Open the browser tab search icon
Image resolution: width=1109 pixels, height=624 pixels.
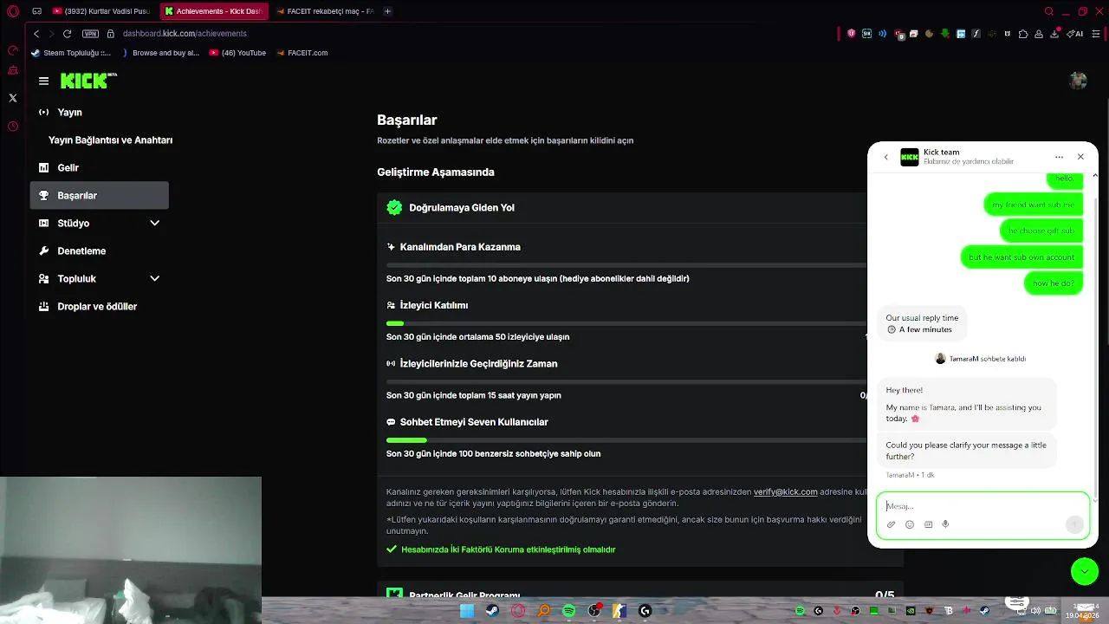pyautogui.click(x=1049, y=11)
